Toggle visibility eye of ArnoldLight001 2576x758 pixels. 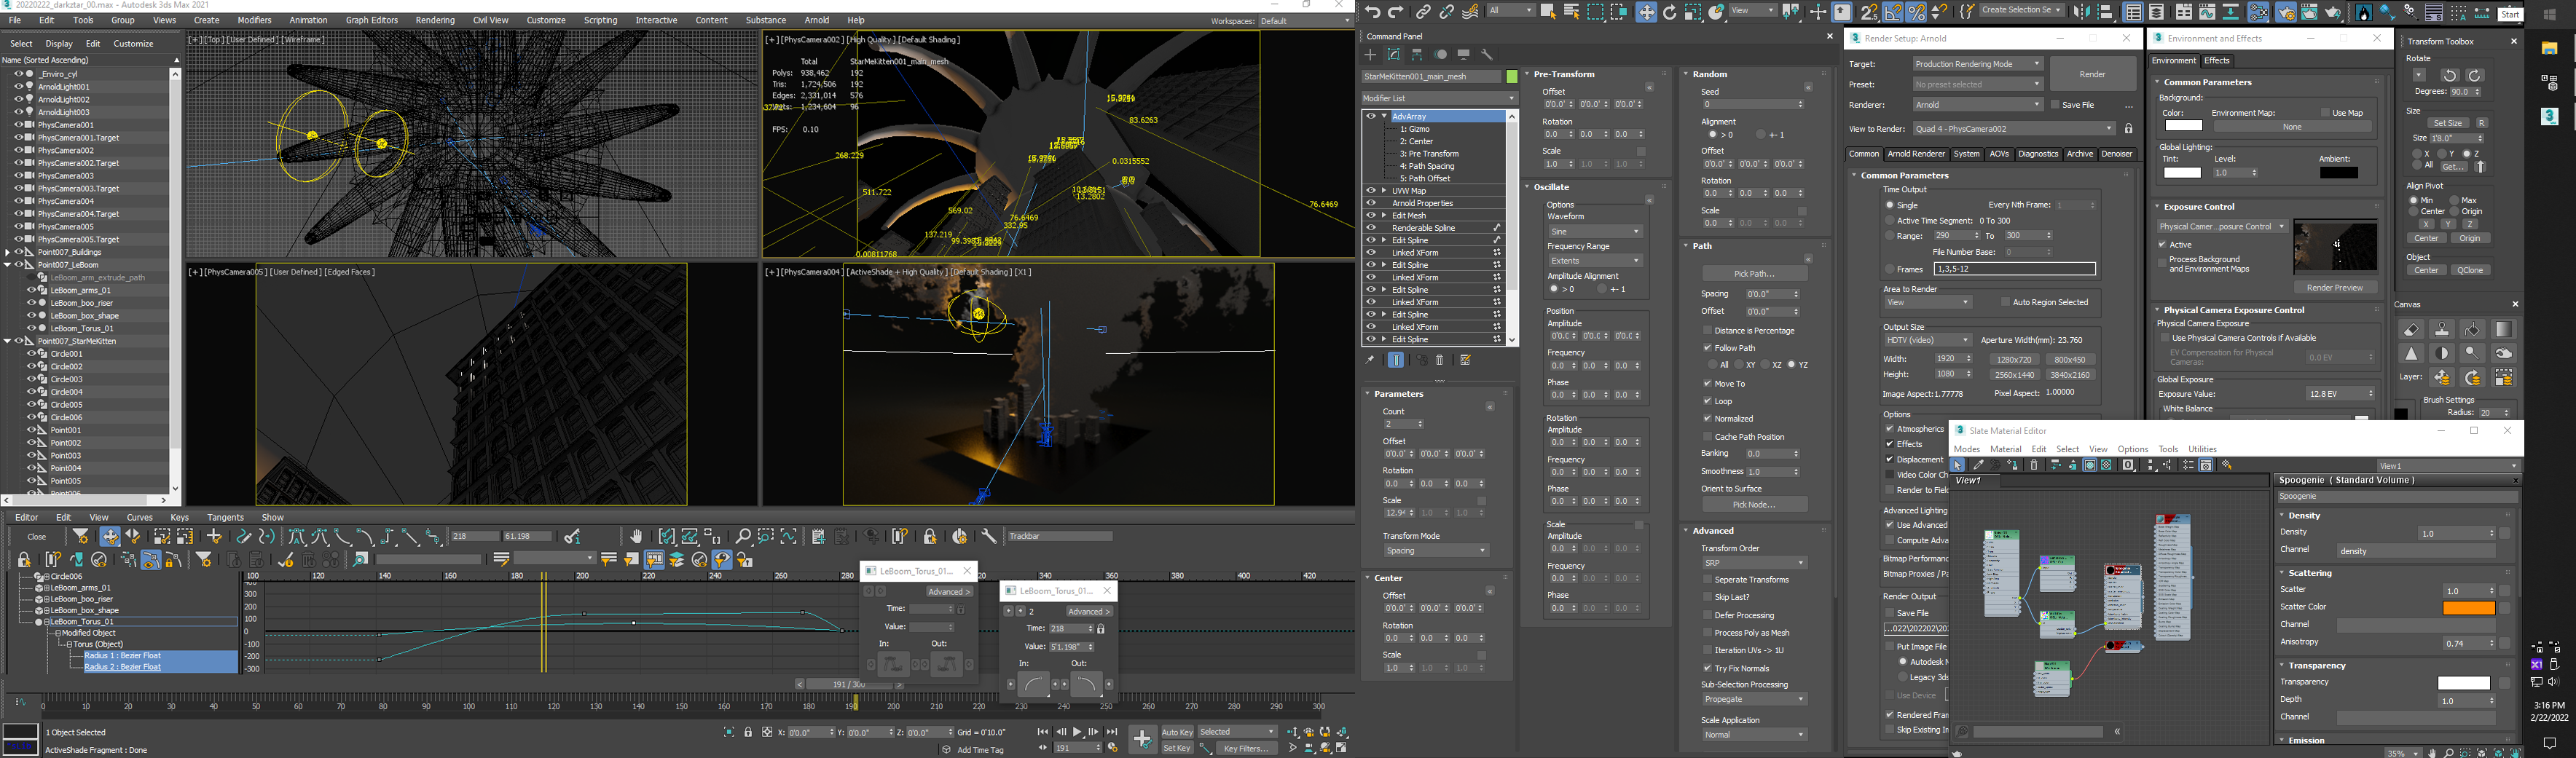click(18, 87)
